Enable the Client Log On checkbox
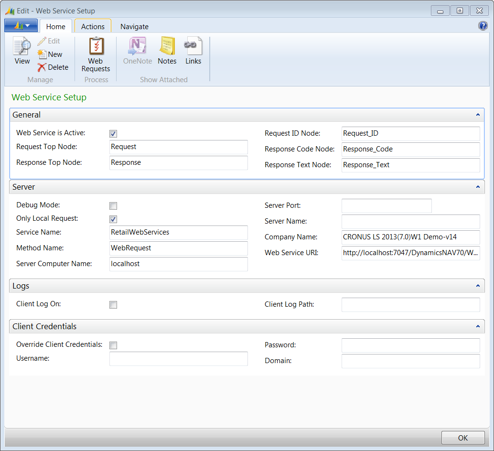Screen dimensions: 494x451 point(113,305)
